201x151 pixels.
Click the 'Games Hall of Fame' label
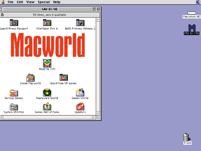coord(47,112)
